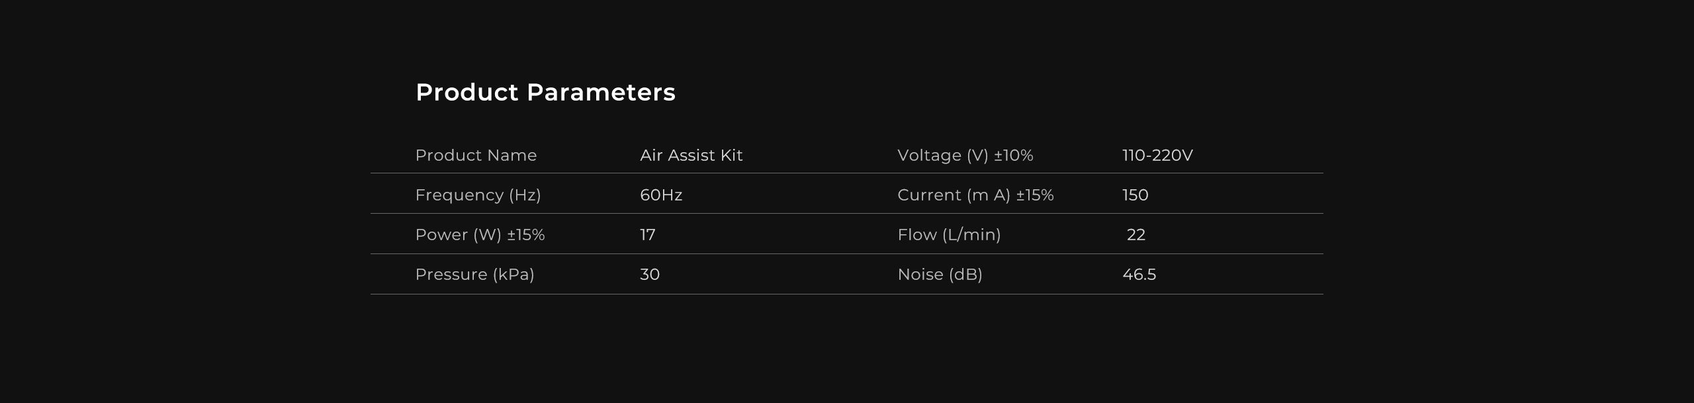Click the power value 17
Screen dimensions: 1694x403
647,235
